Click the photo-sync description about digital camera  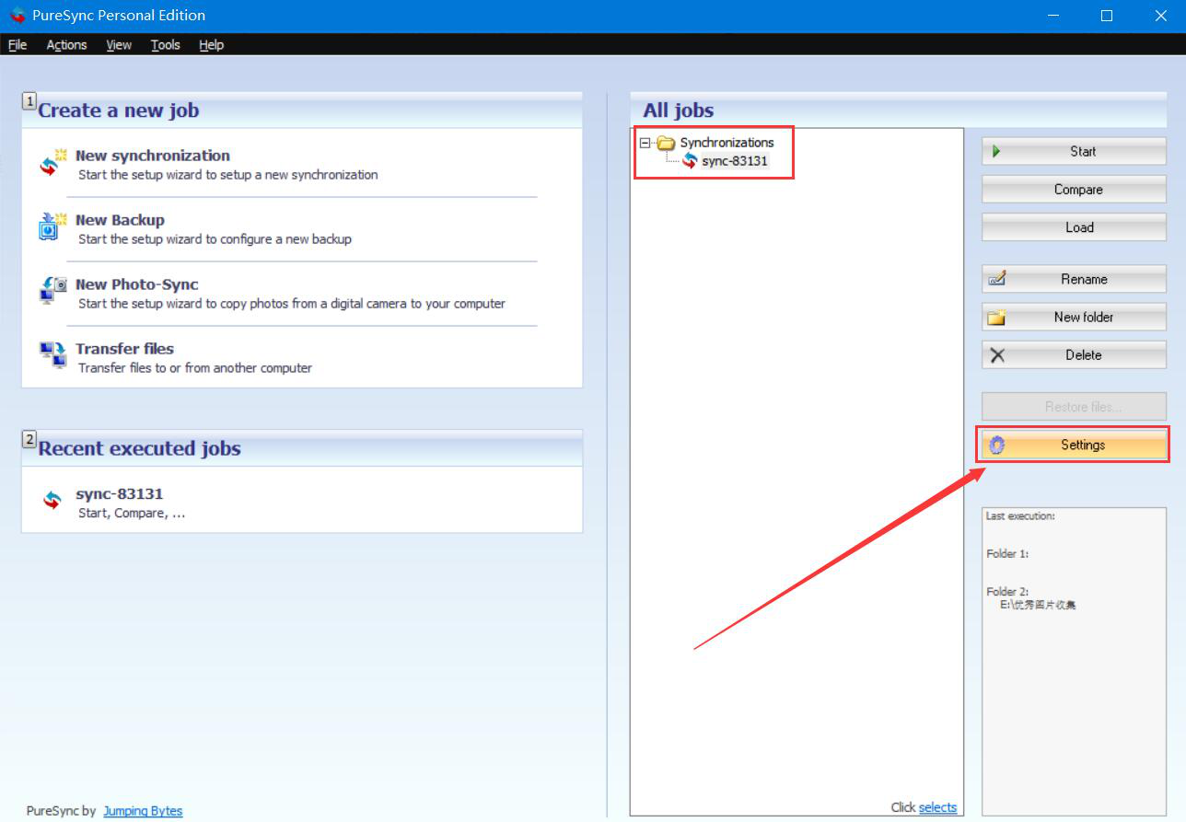click(292, 304)
